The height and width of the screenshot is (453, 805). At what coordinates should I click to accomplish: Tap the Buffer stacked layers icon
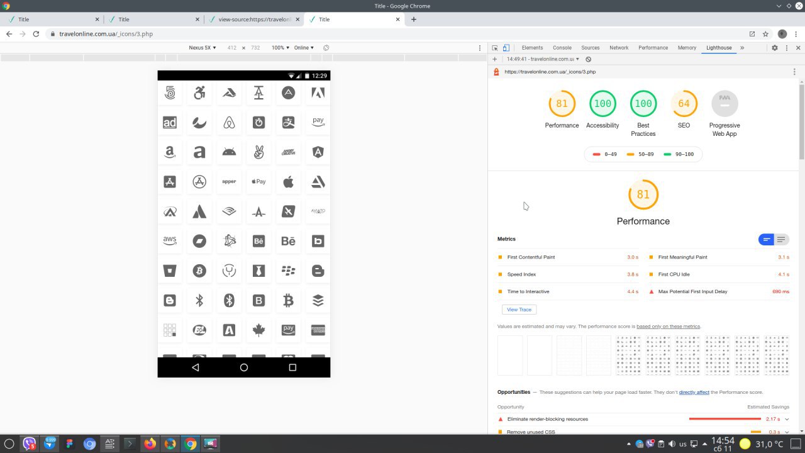tap(318, 301)
